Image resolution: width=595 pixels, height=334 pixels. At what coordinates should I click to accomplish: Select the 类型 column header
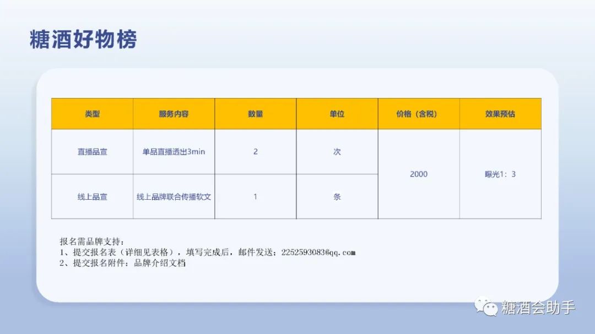click(92, 114)
